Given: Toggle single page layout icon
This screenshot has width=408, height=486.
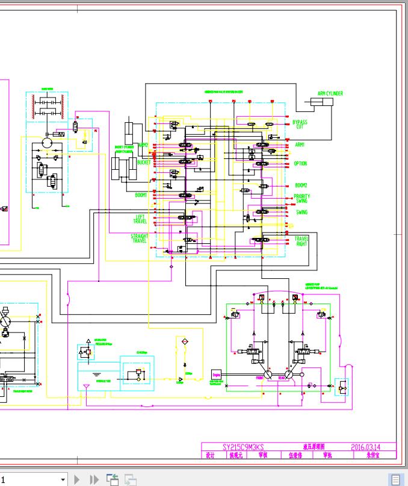Looking at the screenshot, I should (395, 479).
